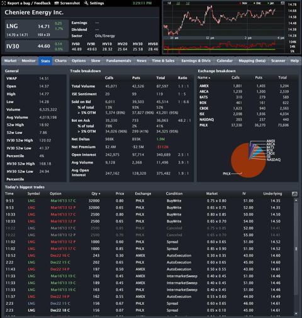Open the News tab
302x318 pixels.
point(142,61)
